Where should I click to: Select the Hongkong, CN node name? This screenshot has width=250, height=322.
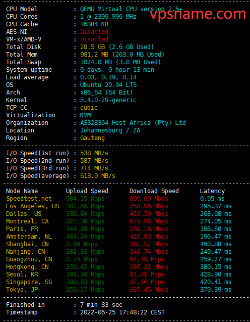coord(27,267)
